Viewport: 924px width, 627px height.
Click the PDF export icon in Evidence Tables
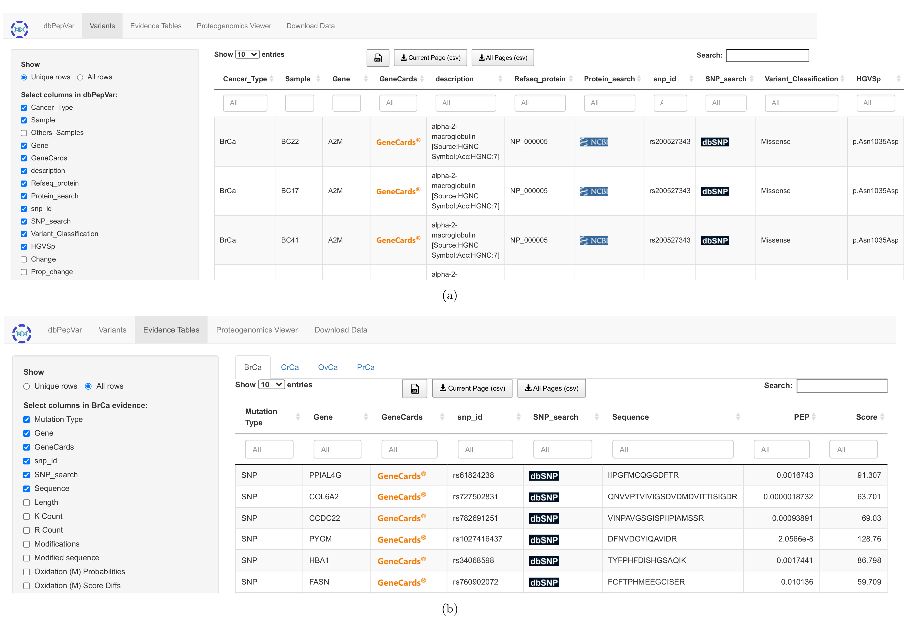(414, 389)
